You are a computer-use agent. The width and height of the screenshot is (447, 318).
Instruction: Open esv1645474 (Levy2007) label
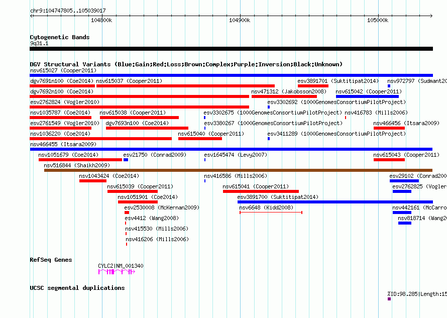click(236, 155)
